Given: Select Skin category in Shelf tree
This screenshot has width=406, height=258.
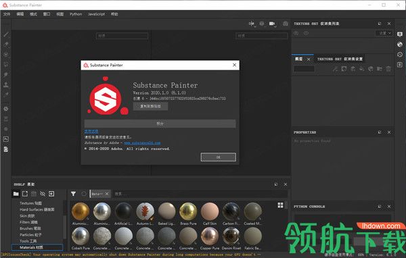Looking at the screenshot, I should coord(27,215).
